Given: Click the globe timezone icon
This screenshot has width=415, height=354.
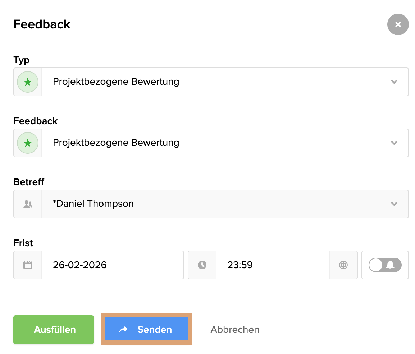Looking at the screenshot, I should tap(343, 265).
